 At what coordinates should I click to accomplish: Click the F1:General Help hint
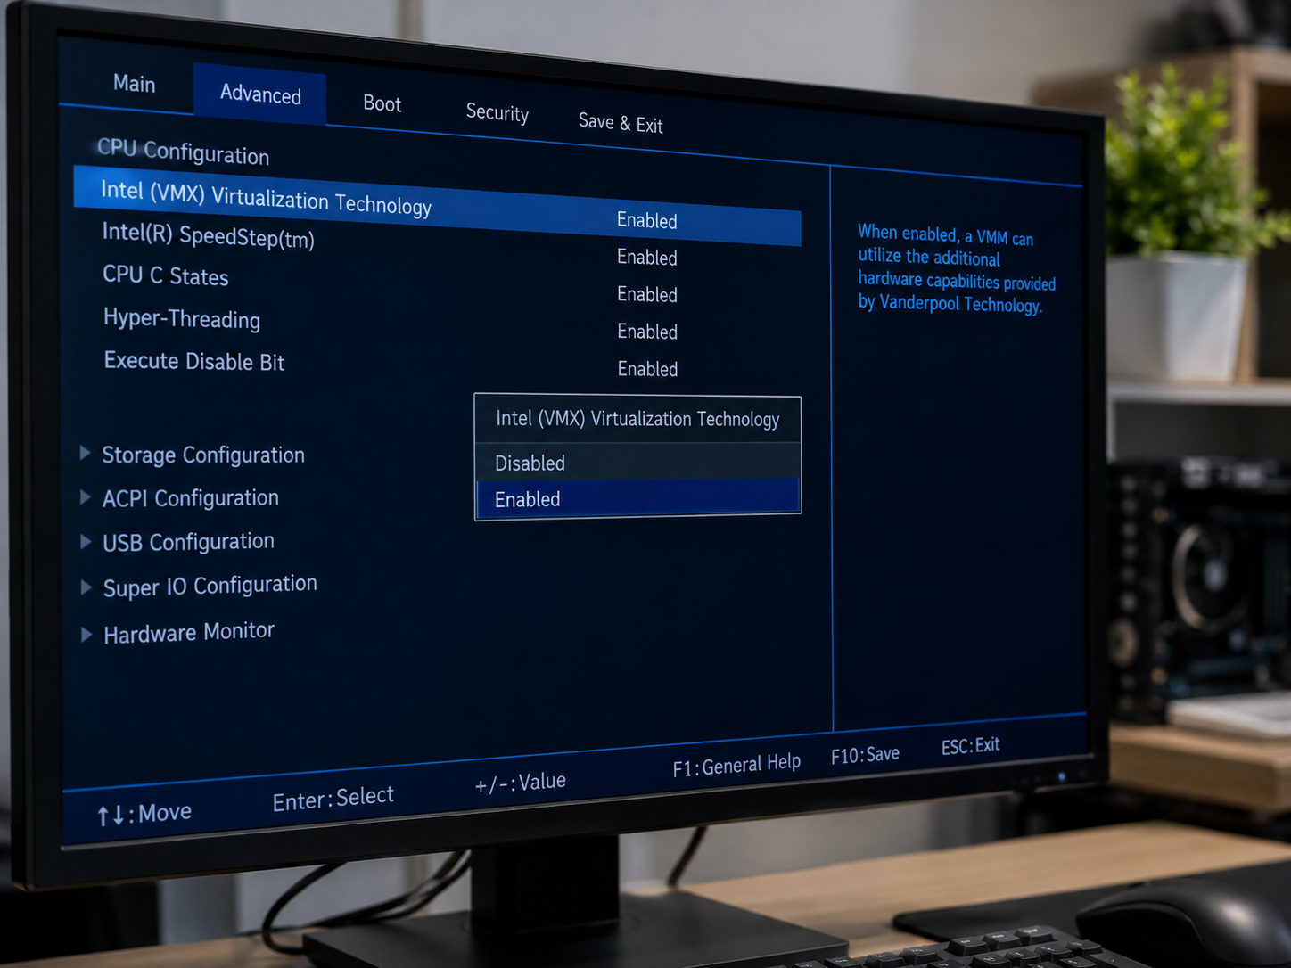pos(736,765)
